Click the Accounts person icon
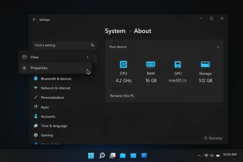243x162 pixels. tap(36, 116)
